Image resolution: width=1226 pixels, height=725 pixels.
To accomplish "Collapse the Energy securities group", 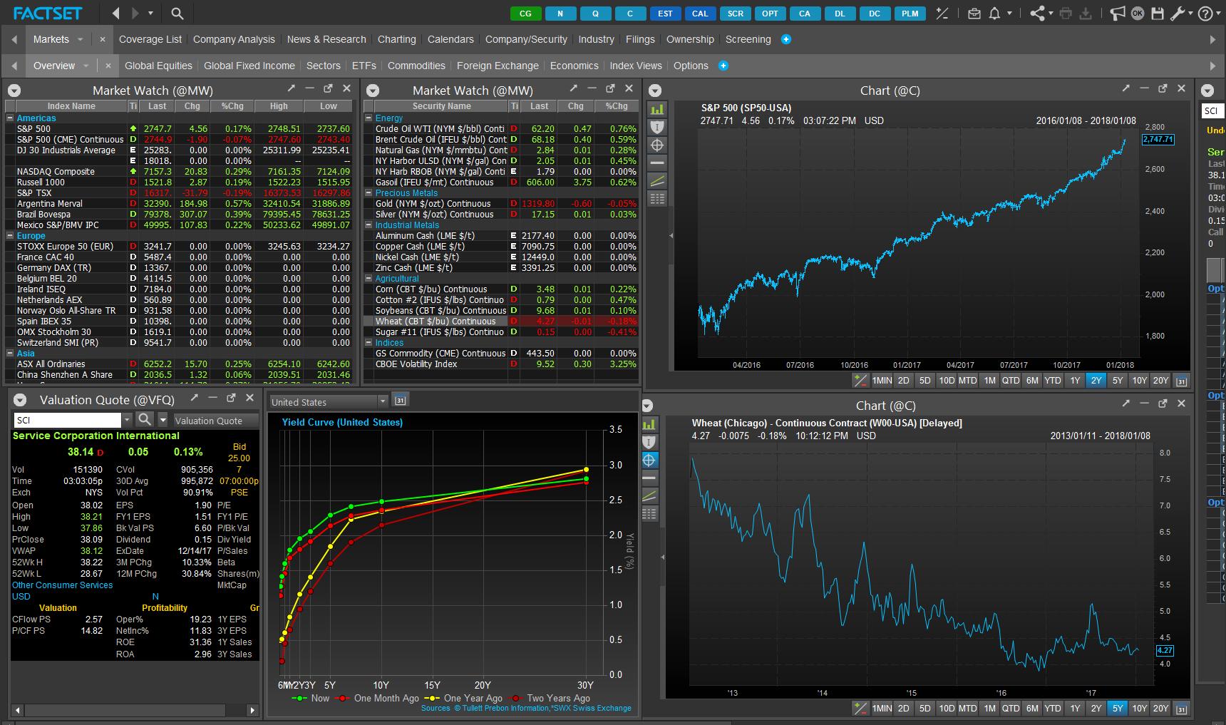I will pyautogui.click(x=369, y=118).
